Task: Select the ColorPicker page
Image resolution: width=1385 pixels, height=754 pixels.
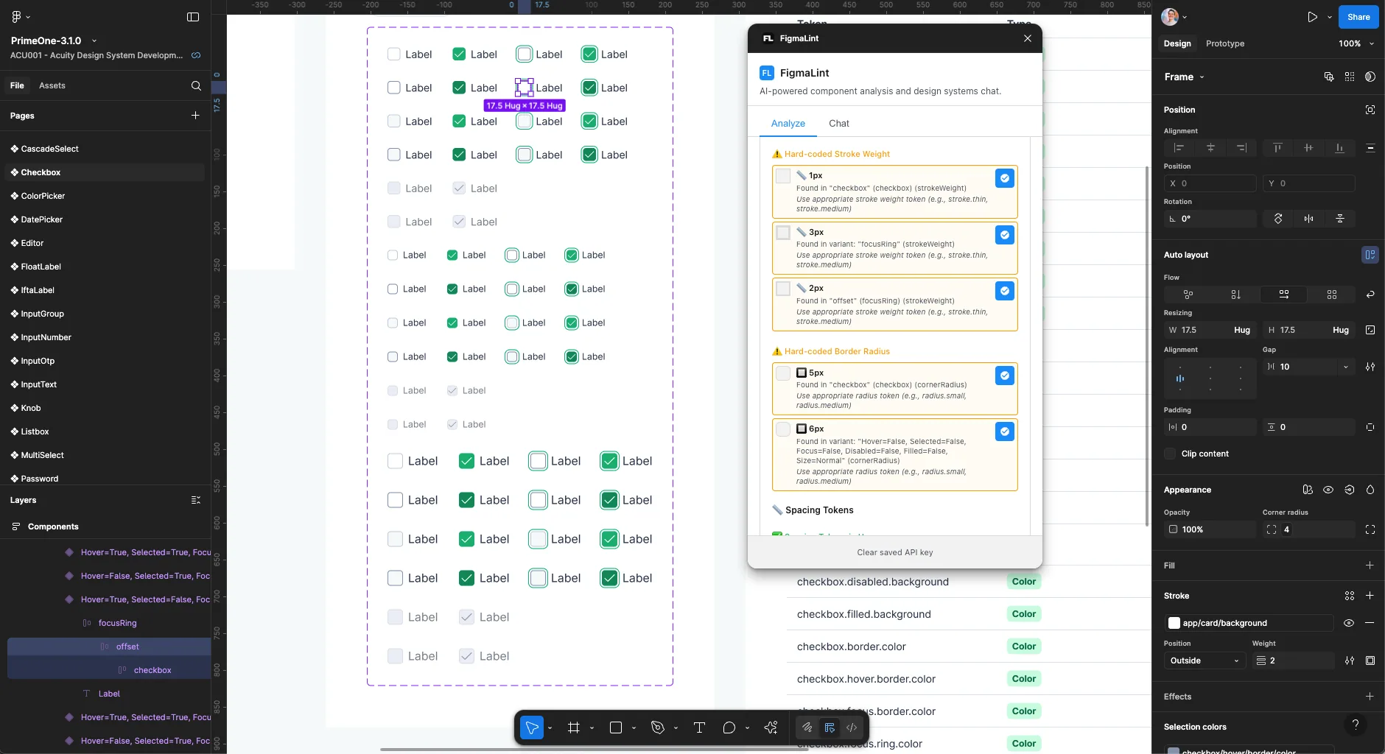Action: coord(43,196)
